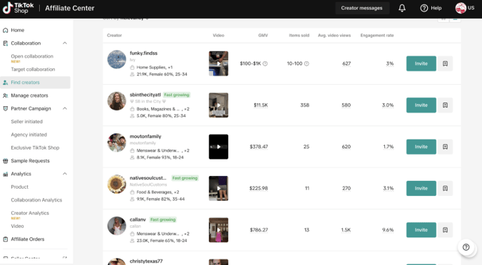Go to Home in sidebar
Image resolution: width=482 pixels, height=265 pixels.
(18, 30)
